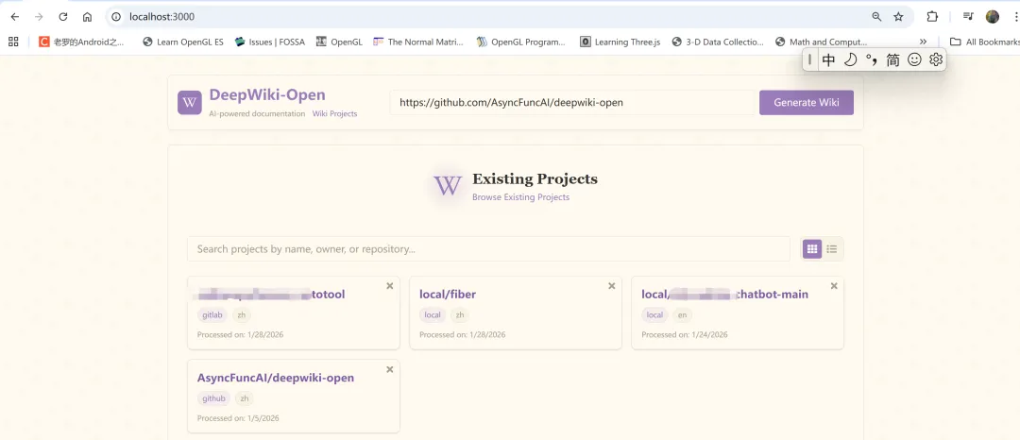This screenshot has height=440, width=1020.
Task: Click the gitlab tag on totool card
Action: [x=212, y=315]
